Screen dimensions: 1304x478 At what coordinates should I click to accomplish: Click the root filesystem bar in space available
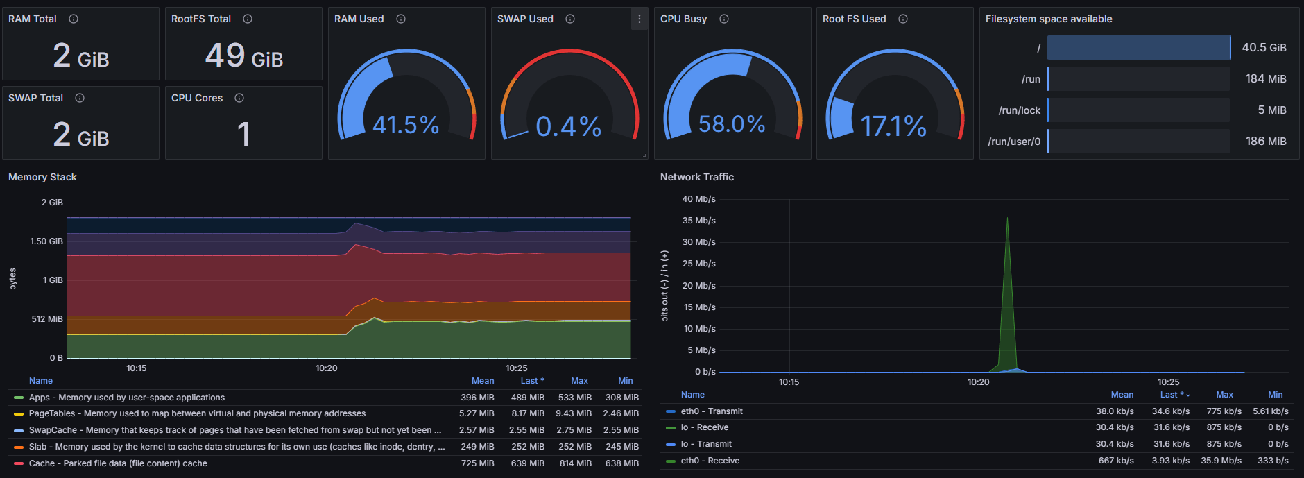click(1138, 48)
